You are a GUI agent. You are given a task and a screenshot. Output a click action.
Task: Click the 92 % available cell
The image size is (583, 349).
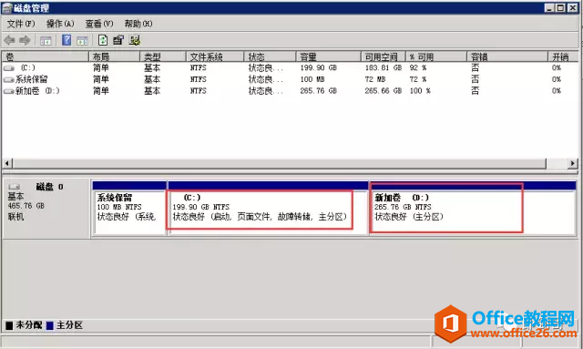(418, 68)
